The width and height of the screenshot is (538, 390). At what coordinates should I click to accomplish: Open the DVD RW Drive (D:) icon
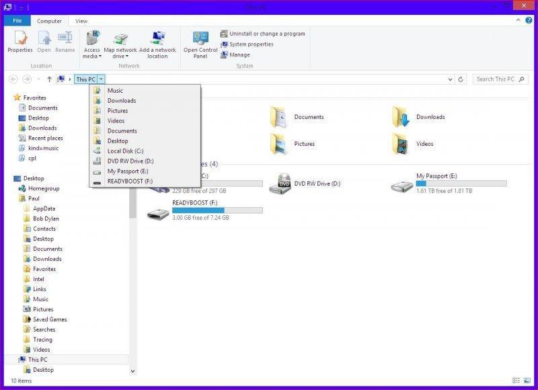pyautogui.click(x=280, y=184)
